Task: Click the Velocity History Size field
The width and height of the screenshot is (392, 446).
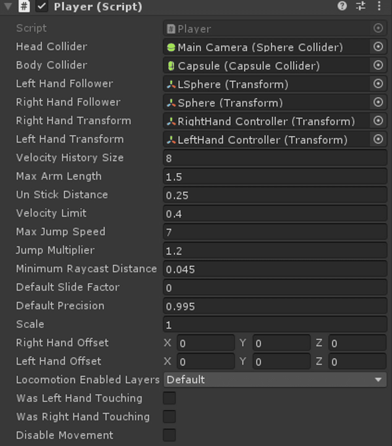Action: coord(274,158)
